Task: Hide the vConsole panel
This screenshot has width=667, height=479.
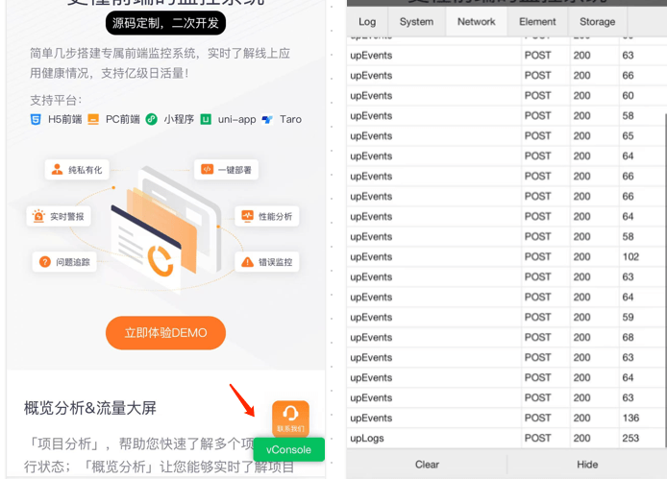Action: (x=587, y=465)
